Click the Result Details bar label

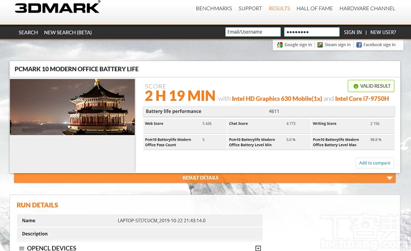(200, 178)
